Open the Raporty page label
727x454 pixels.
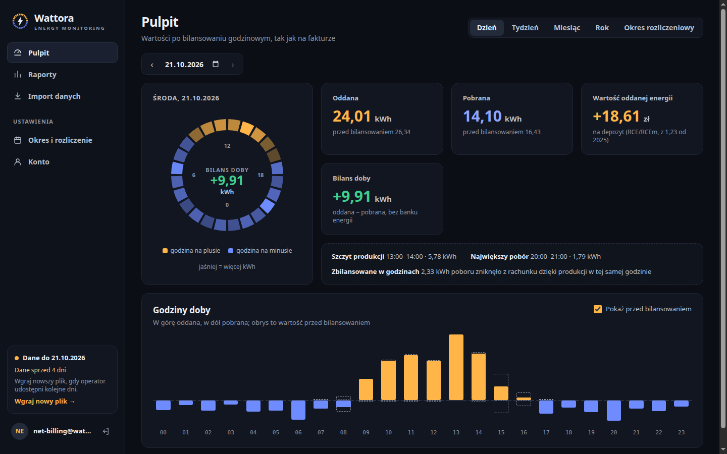pos(42,75)
